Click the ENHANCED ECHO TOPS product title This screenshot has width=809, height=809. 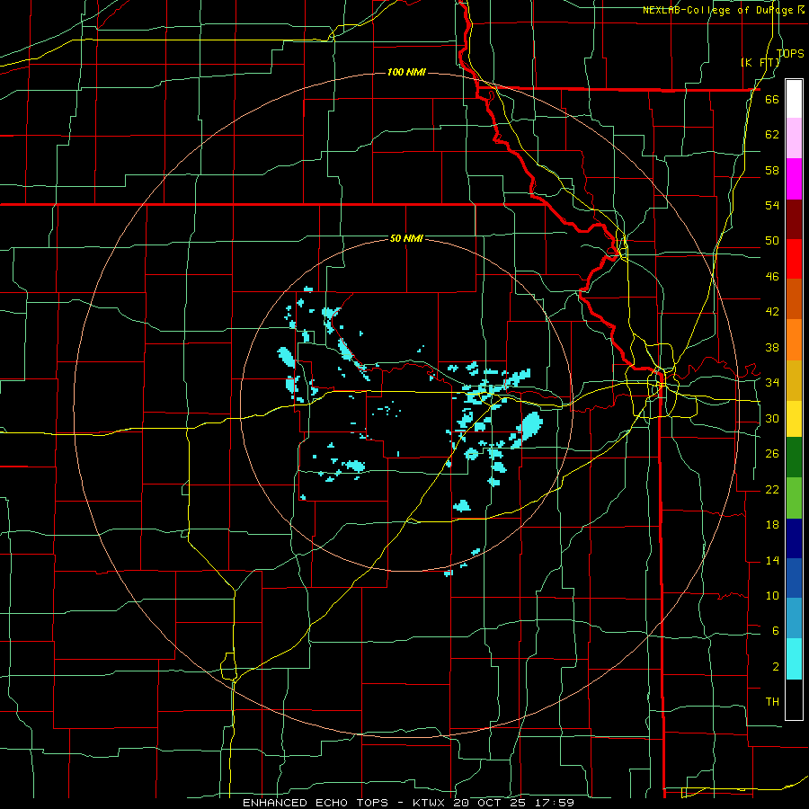[x=316, y=803]
